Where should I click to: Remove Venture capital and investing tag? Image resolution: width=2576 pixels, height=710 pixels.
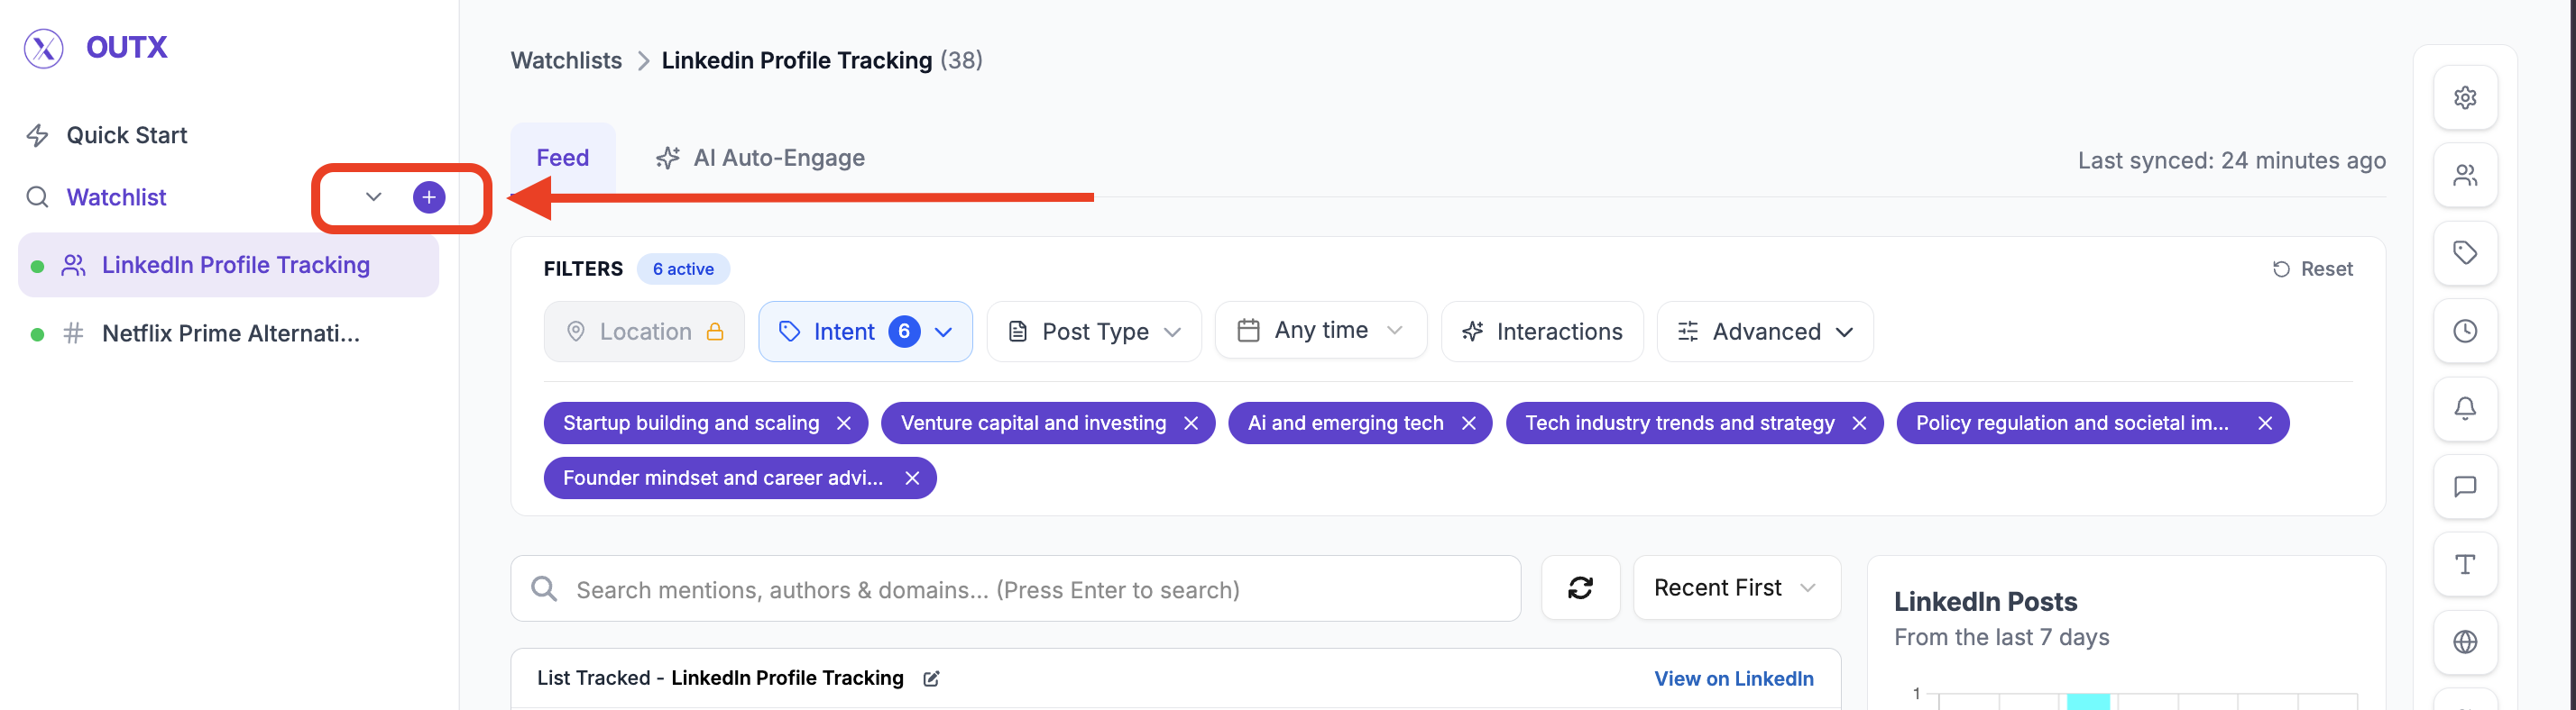coord(1191,423)
